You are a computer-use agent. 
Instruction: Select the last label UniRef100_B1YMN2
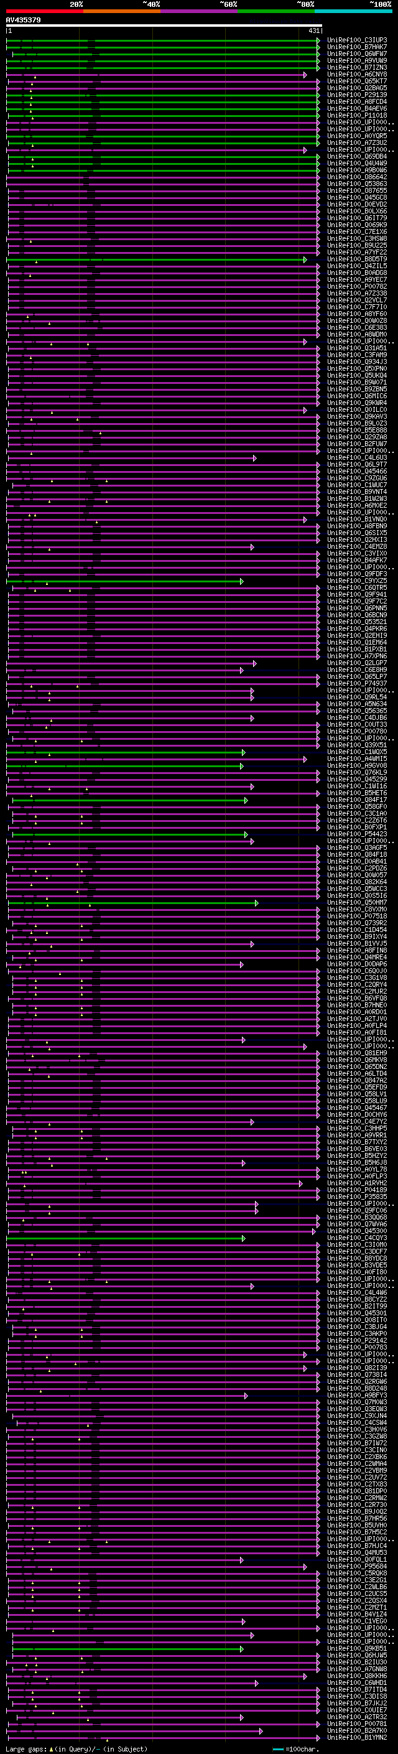[x=356, y=1738]
